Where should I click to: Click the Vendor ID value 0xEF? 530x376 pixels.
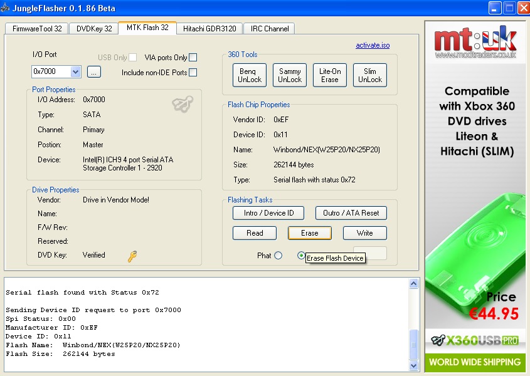(281, 120)
